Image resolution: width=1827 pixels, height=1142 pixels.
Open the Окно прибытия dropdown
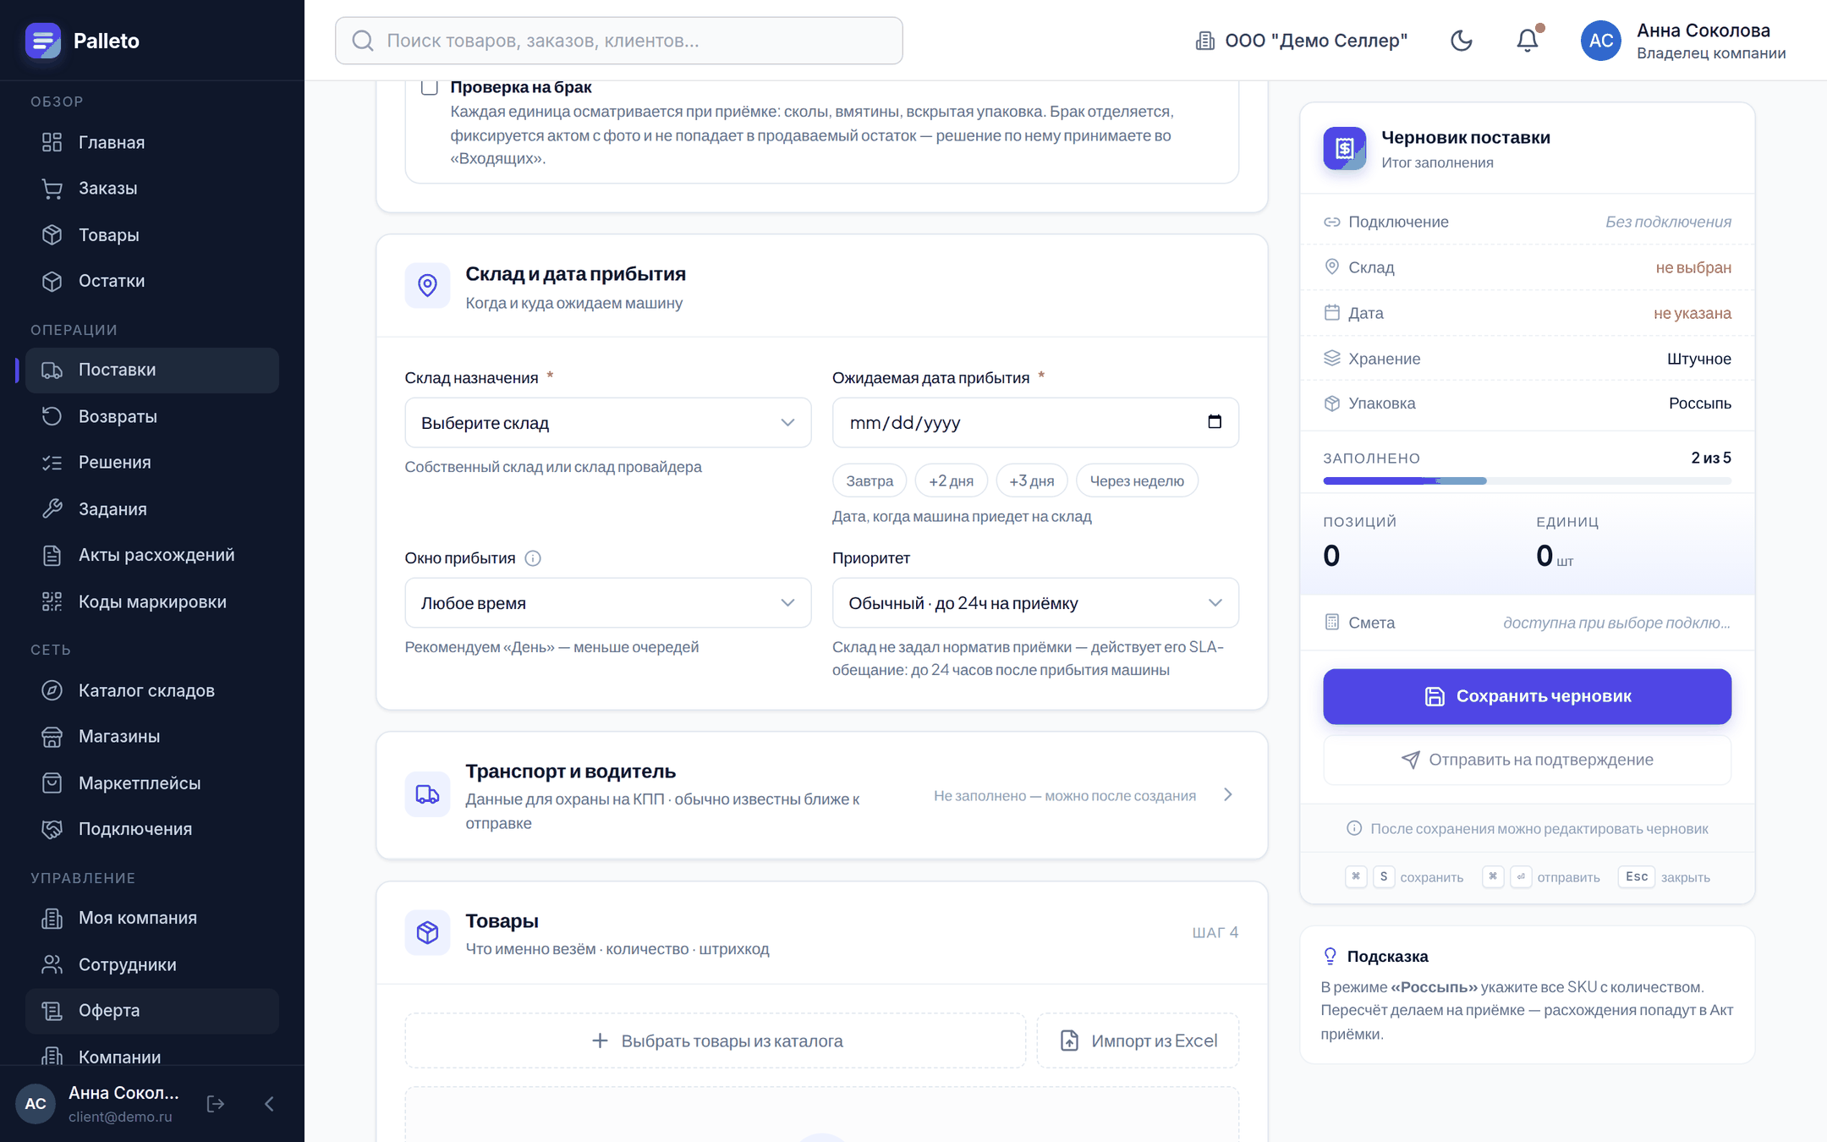[608, 602]
